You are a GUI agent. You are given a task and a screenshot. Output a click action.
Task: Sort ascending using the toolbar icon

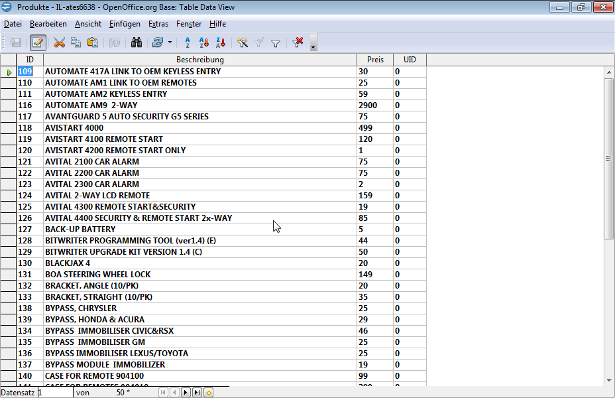(x=204, y=42)
